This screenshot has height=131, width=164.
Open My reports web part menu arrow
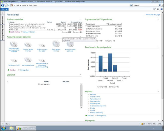pyautogui.click(x=158, y=120)
